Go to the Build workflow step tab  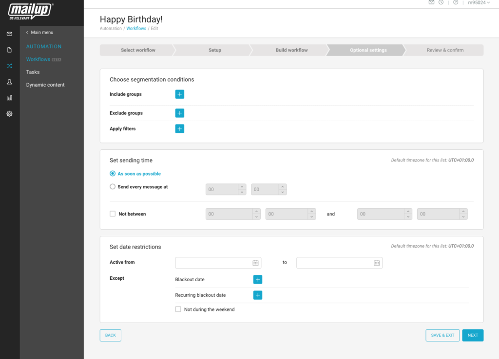tap(291, 50)
